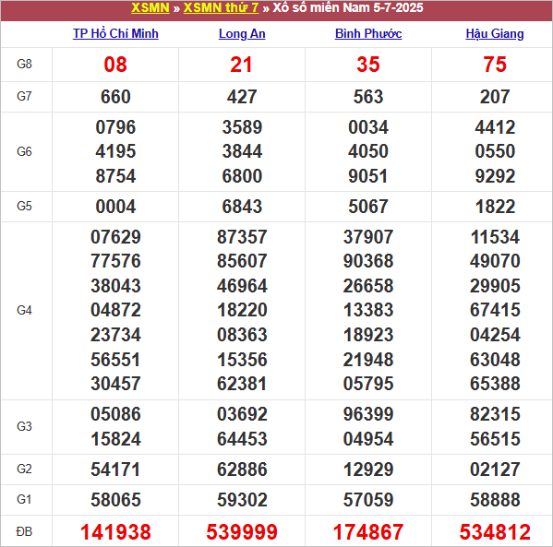Image resolution: width=553 pixels, height=547 pixels.
Task: Click G5 number 0004
Action: click(x=115, y=207)
